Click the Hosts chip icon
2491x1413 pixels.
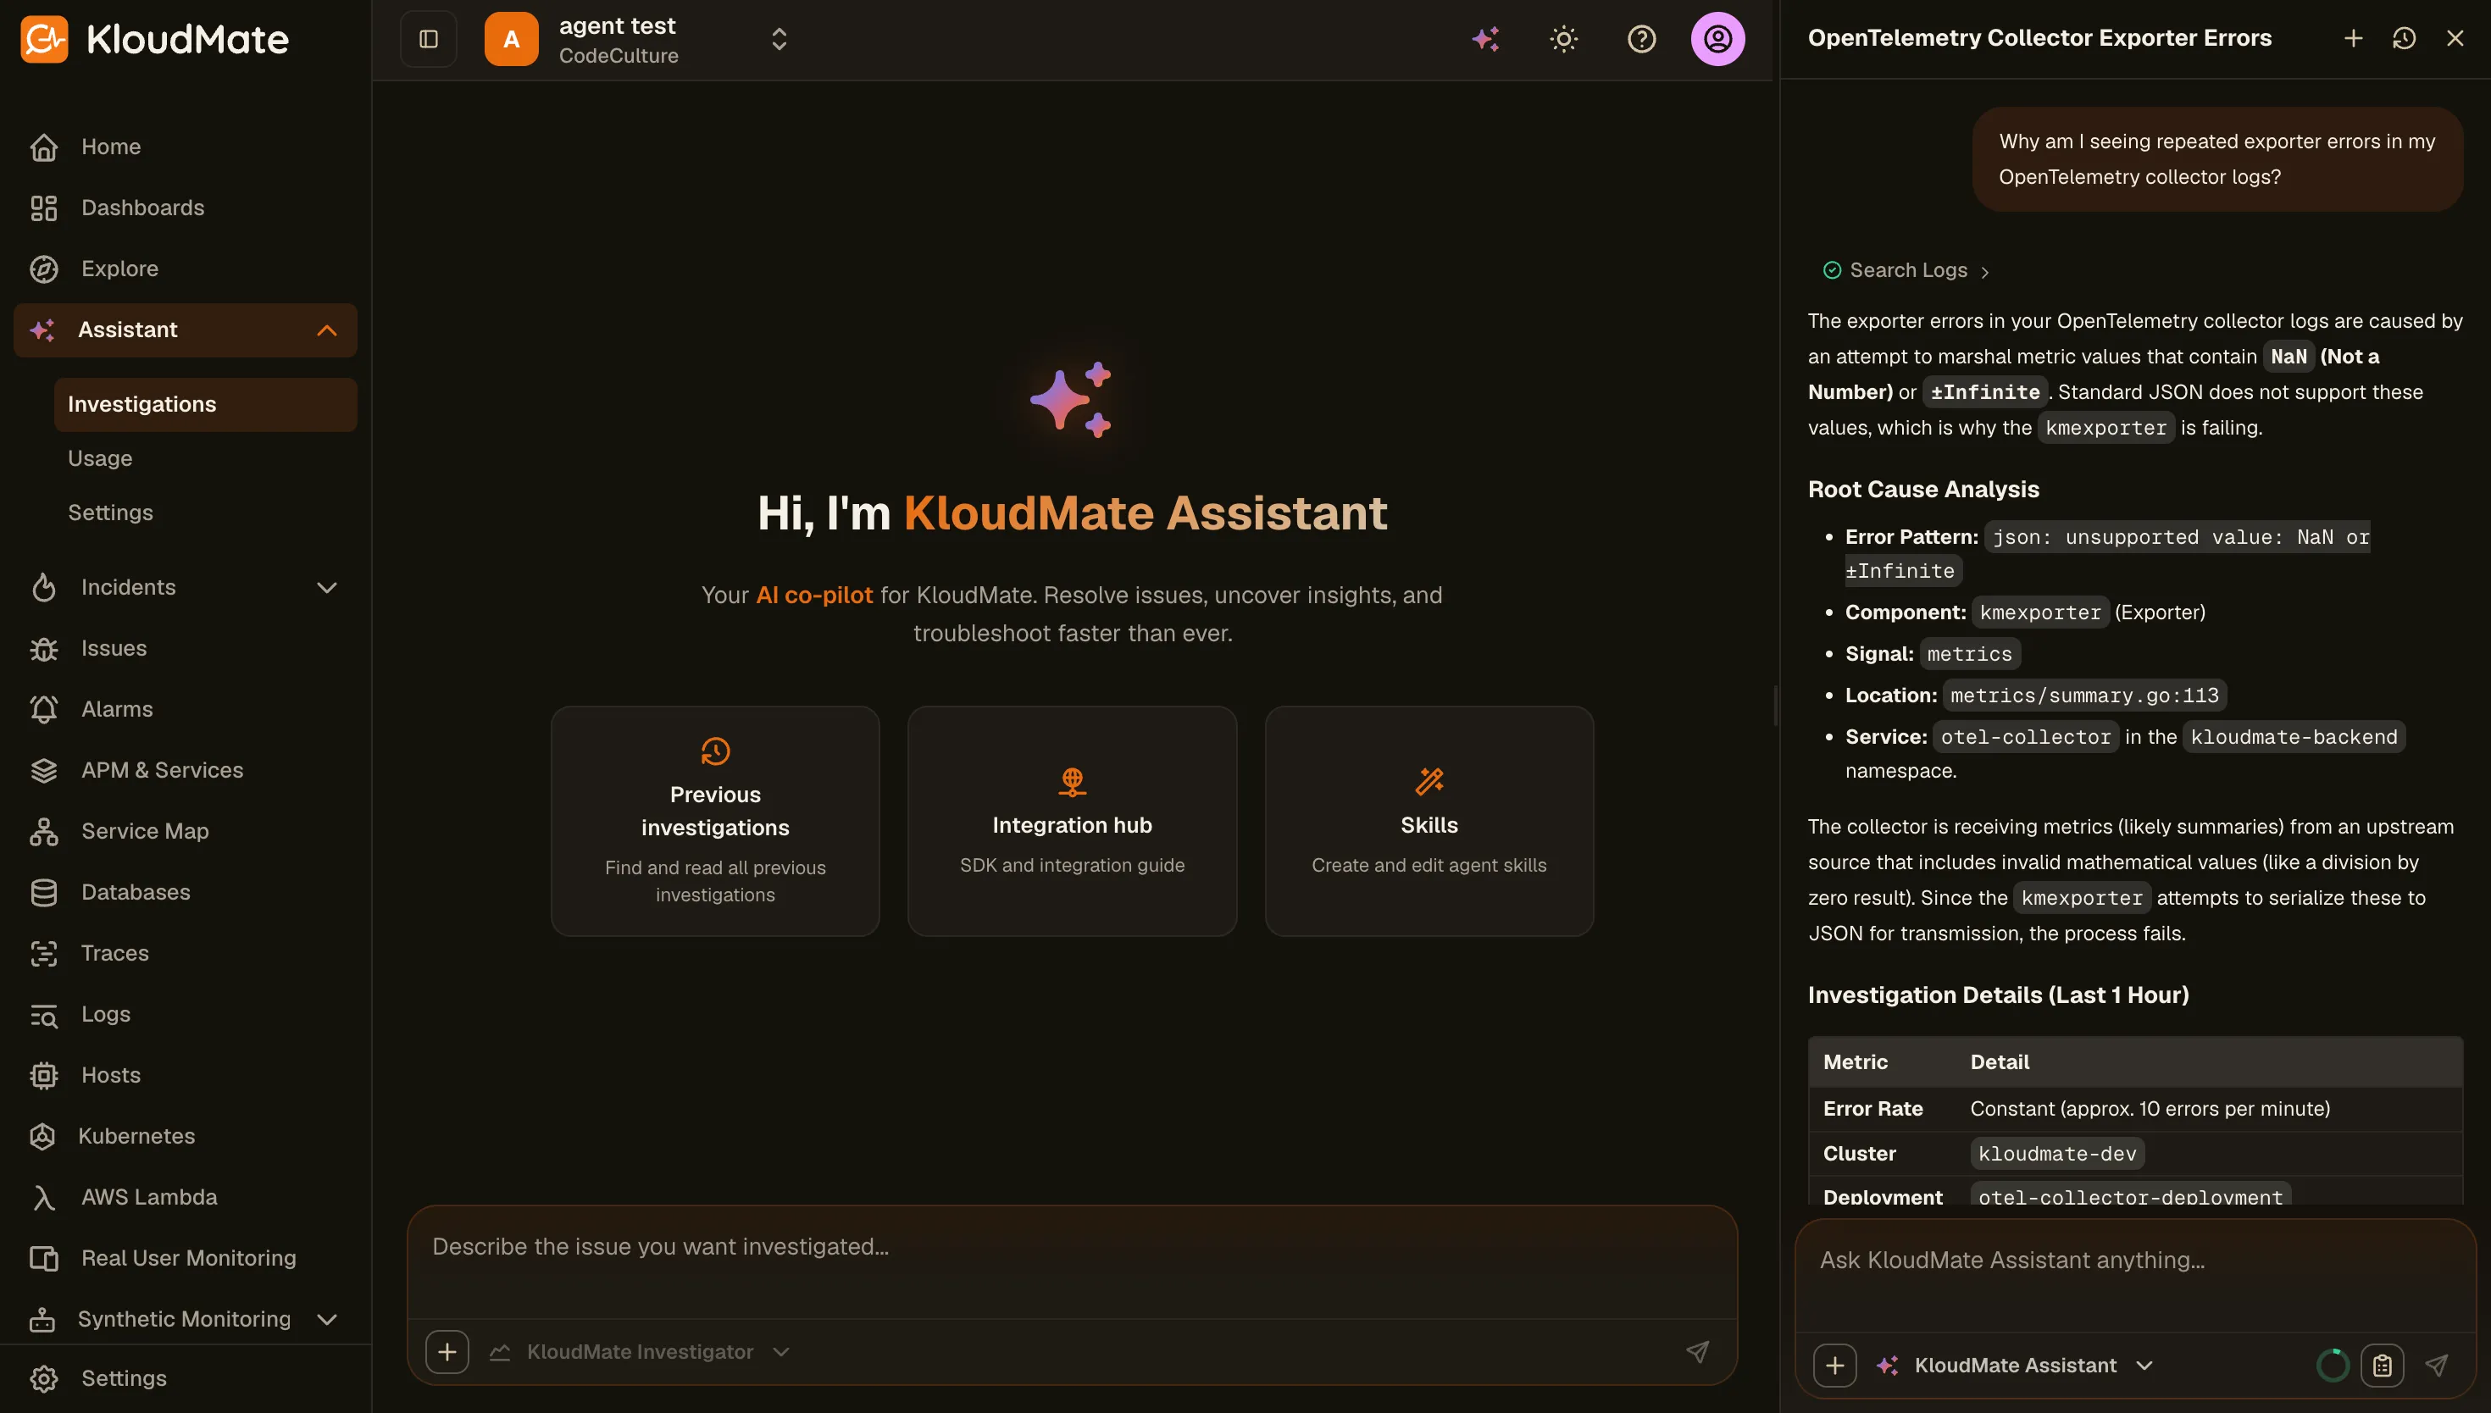[44, 1075]
